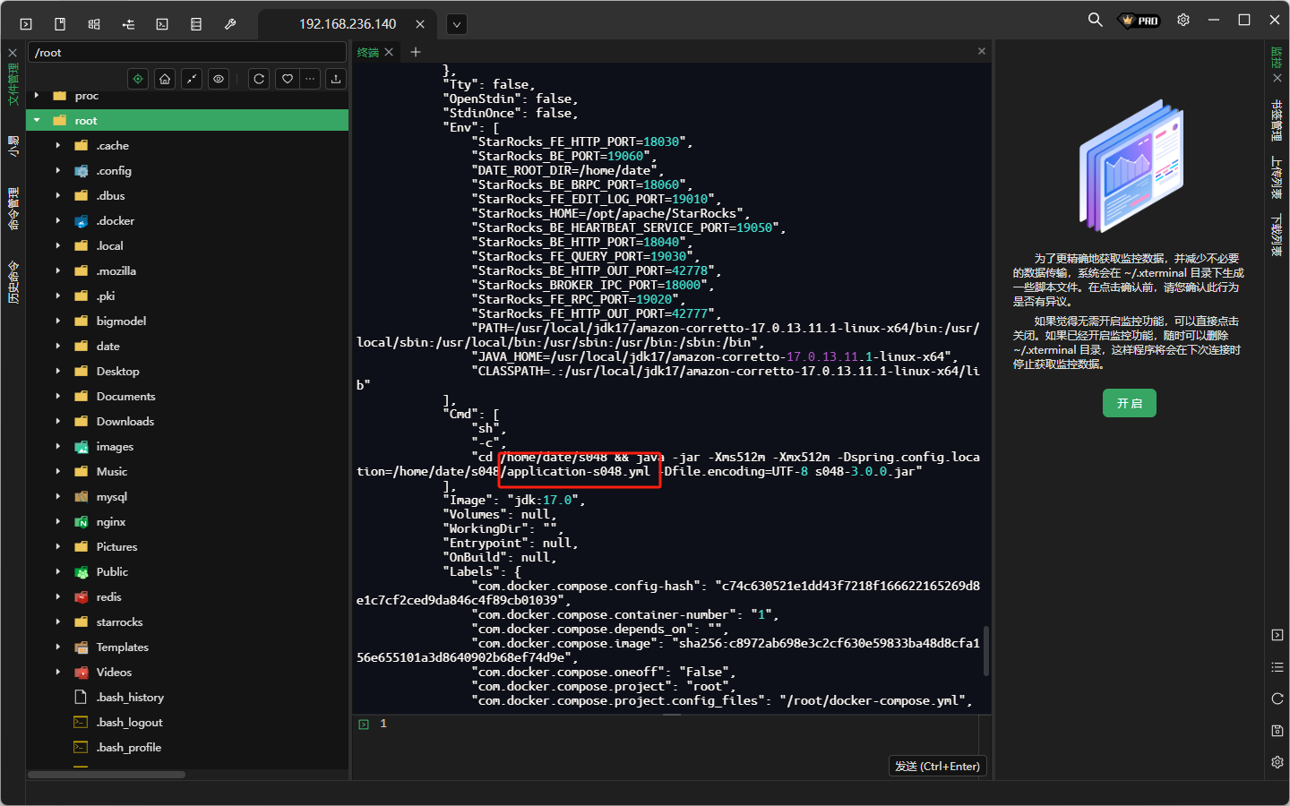Click the wrench tools icon in top bar
The width and height of the screenshot is (1290, 806).
230,24
